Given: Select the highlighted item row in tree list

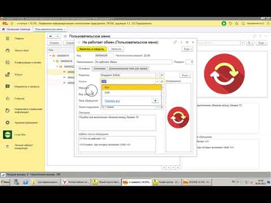Looking at the screenshot, I should tap(61, 72).
